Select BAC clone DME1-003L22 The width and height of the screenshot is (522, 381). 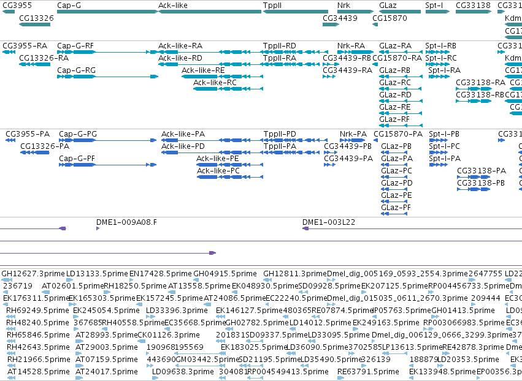329,222
